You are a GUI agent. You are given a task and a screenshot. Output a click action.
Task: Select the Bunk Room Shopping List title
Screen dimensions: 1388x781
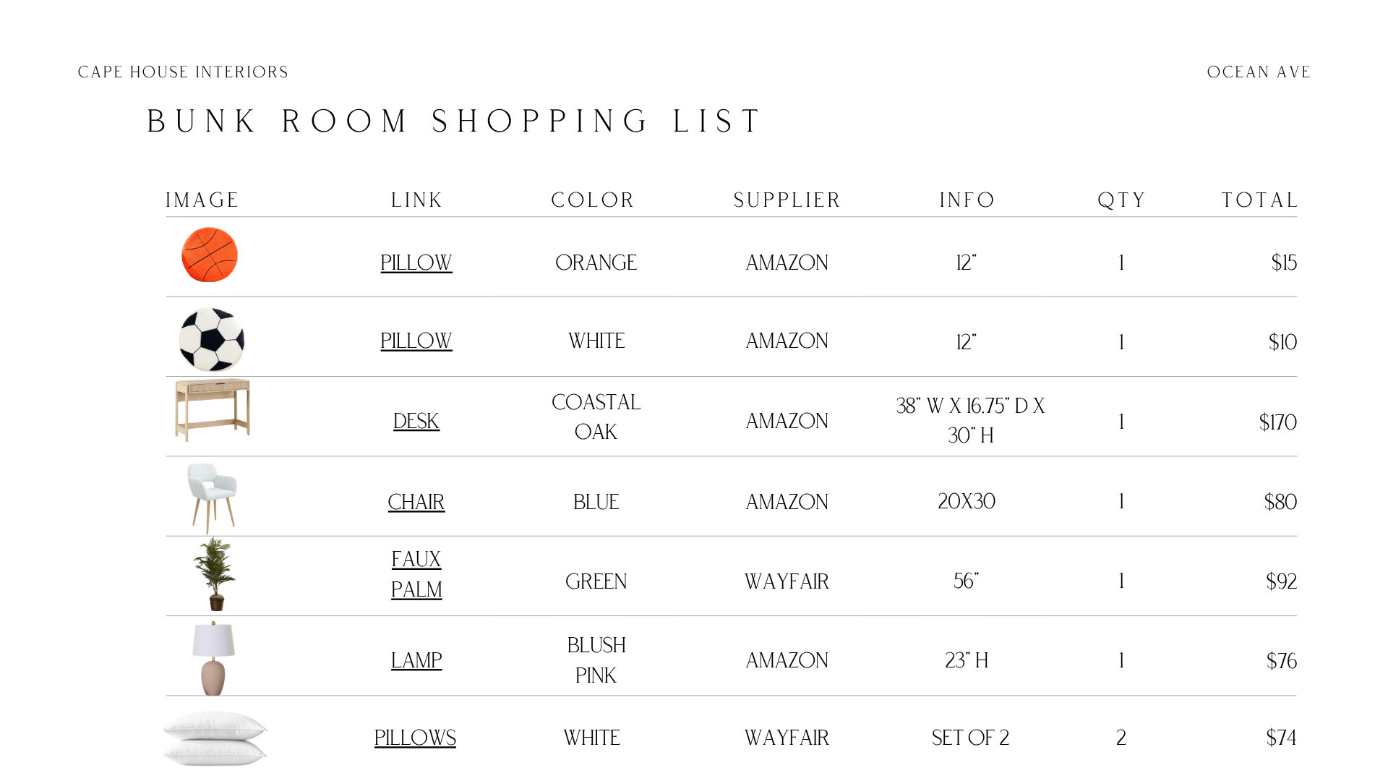[x=454, y=121]
